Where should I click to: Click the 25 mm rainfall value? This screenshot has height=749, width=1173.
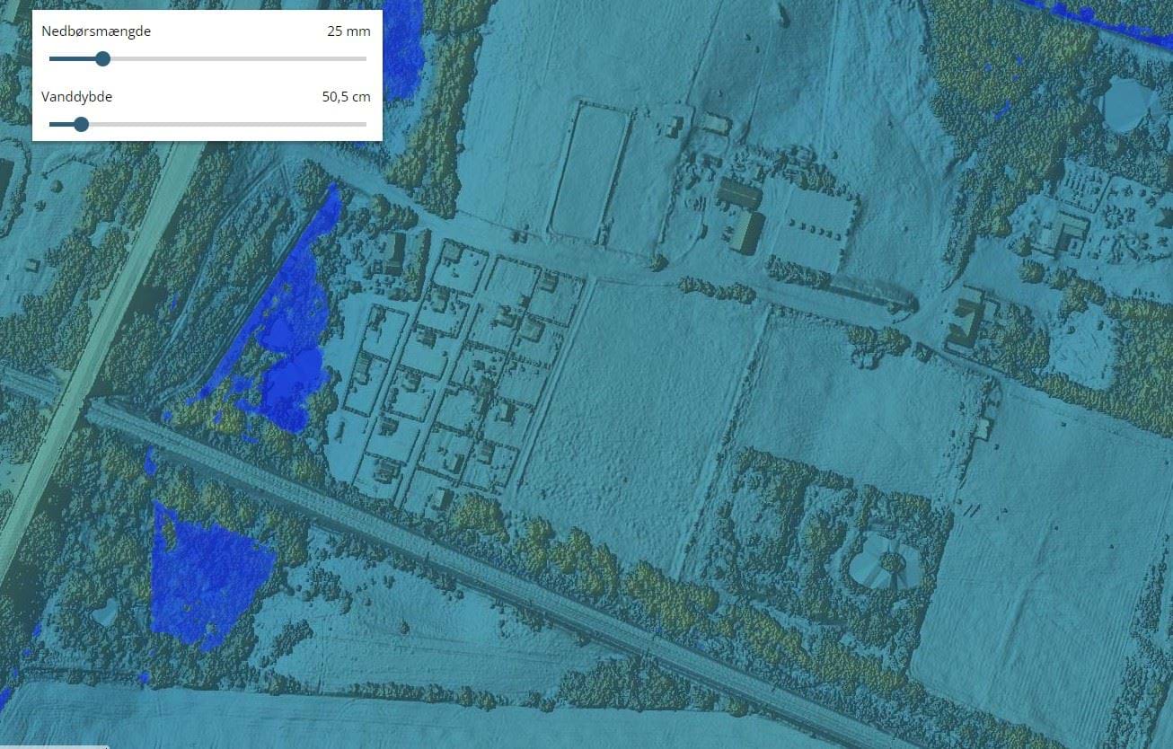tap(348, 31)
